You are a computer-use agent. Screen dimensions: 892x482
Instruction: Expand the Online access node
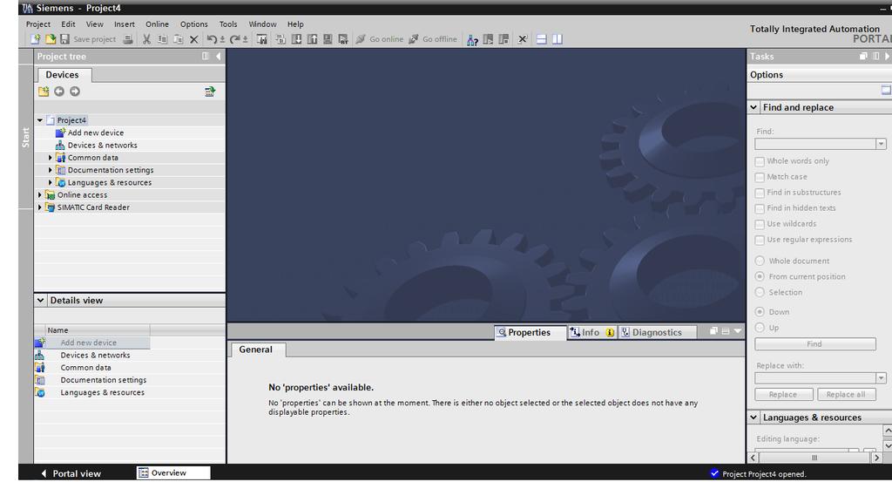40,194
